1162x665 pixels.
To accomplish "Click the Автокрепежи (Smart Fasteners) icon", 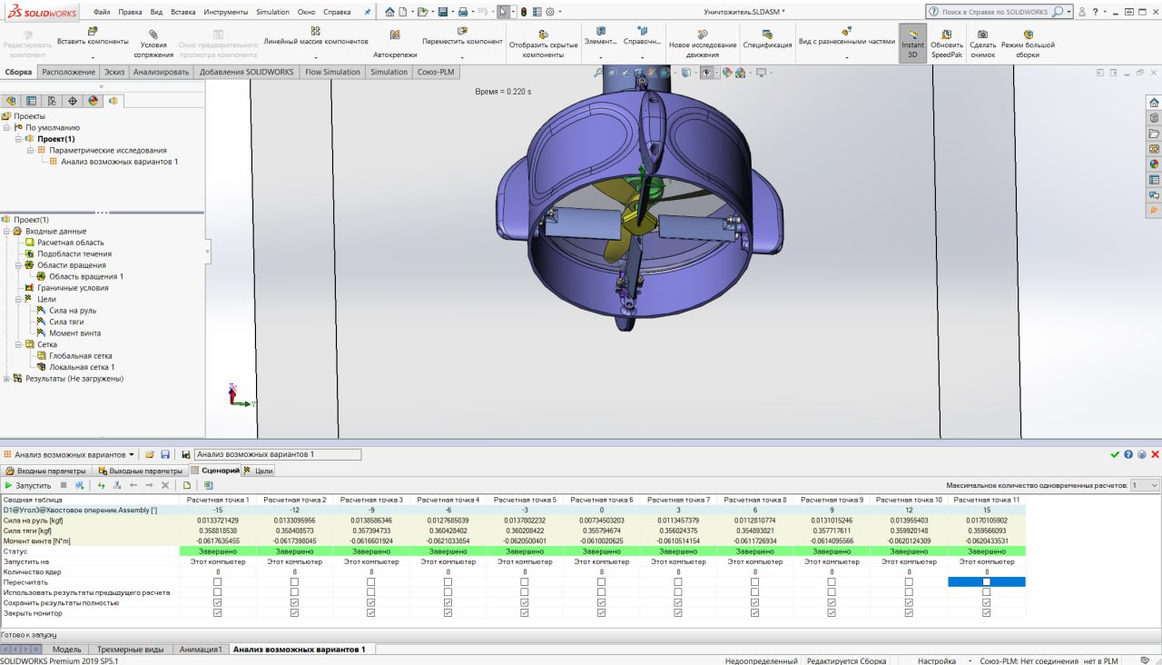I will [x=395, y=35].
